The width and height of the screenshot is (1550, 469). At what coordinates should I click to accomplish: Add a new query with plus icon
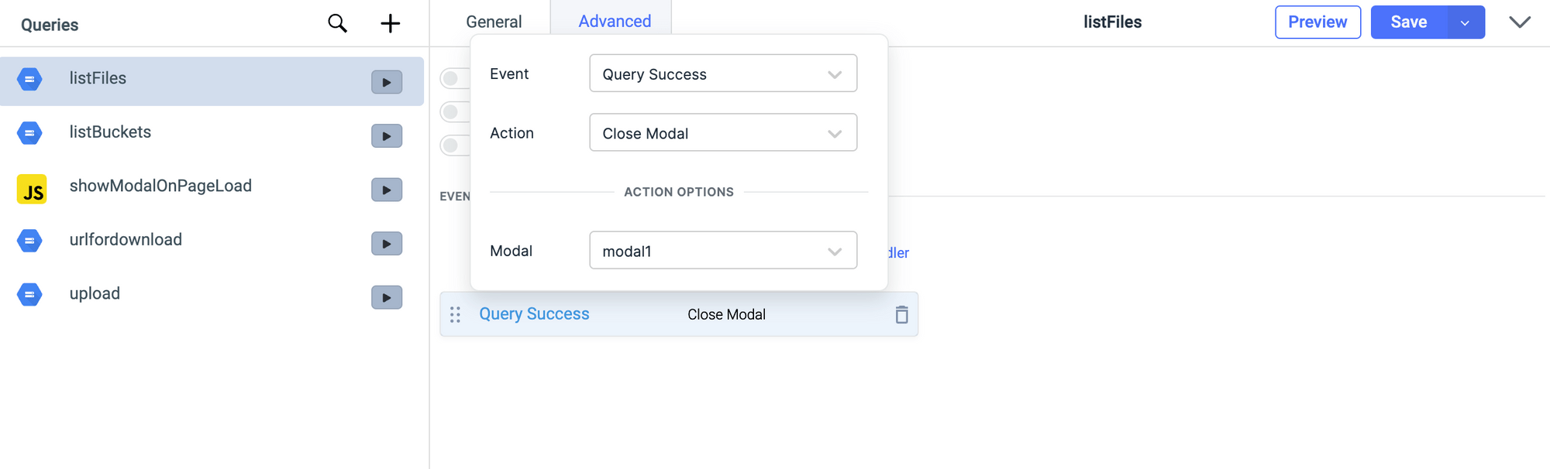[x=390, y=23]
